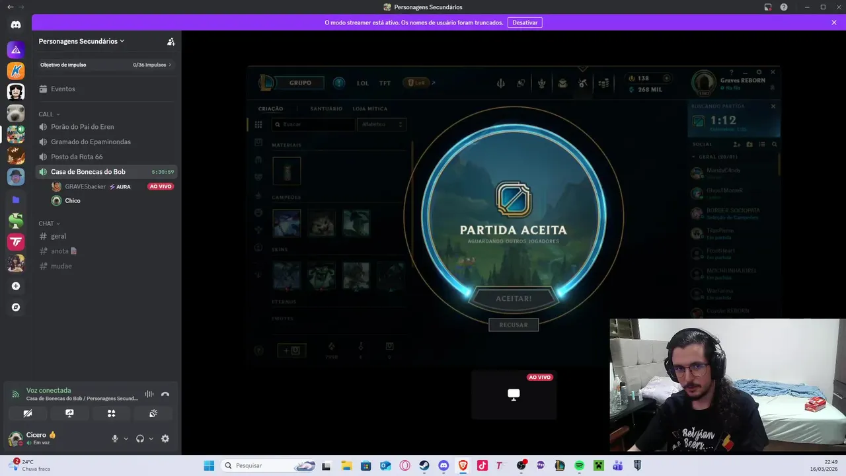
Task: Switch to the CRIAÇÃO tab
Action: pyautogui.click(x=270, y=108)
